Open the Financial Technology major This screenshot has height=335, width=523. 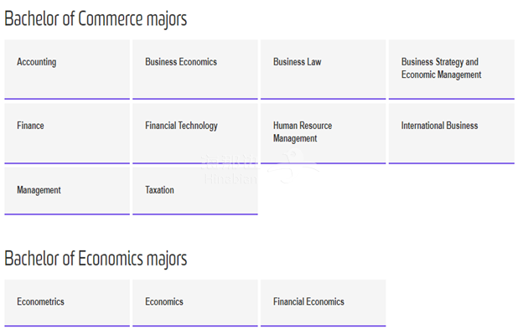pos(194,132)
